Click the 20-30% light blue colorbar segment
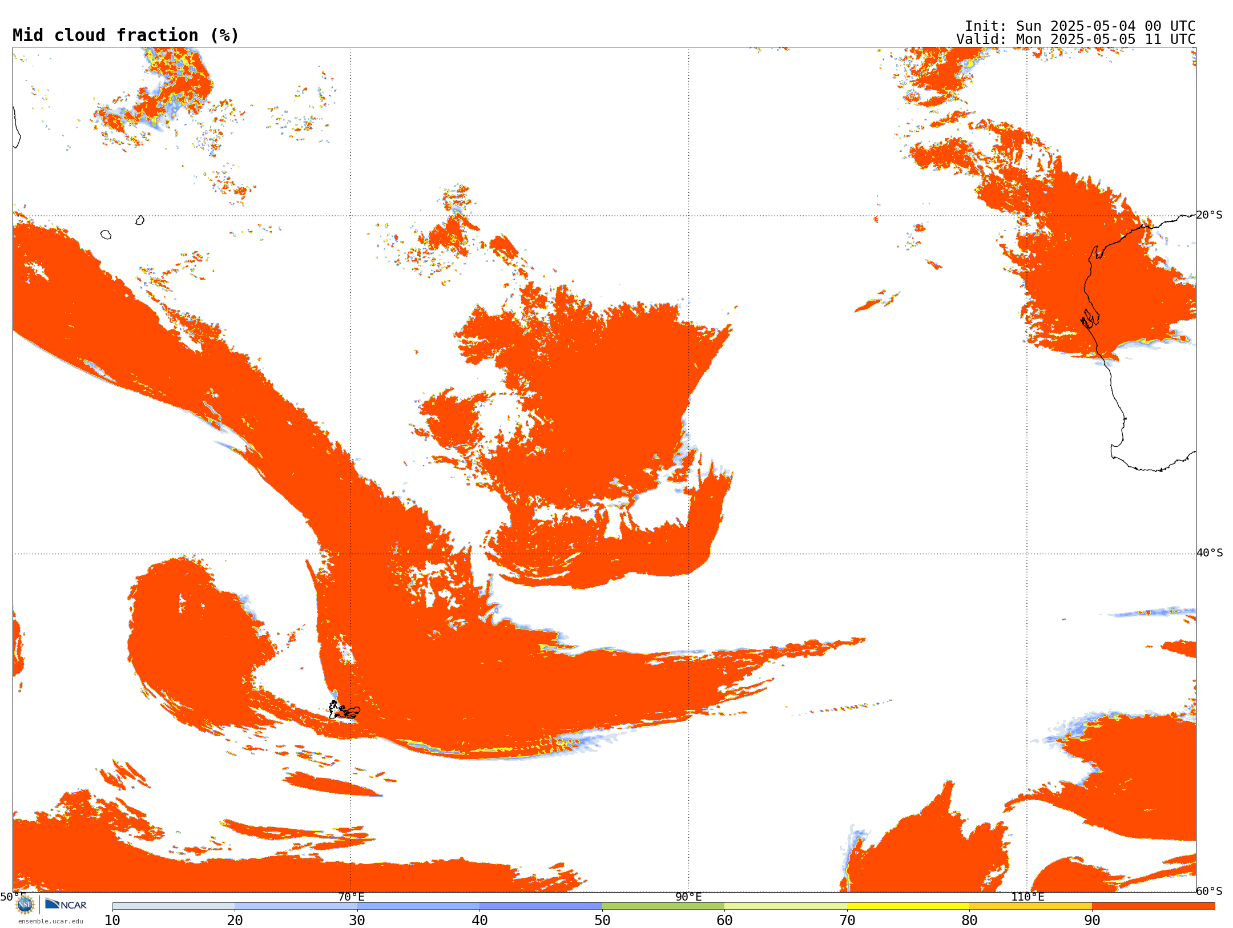 [296, 906]
